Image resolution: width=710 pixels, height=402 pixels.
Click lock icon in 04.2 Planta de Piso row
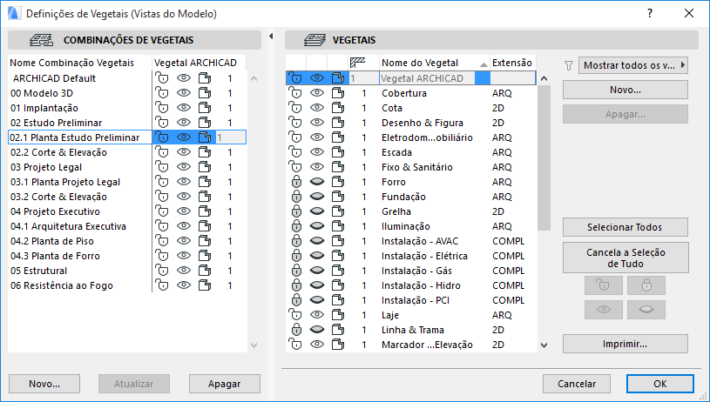pos(162,241)
